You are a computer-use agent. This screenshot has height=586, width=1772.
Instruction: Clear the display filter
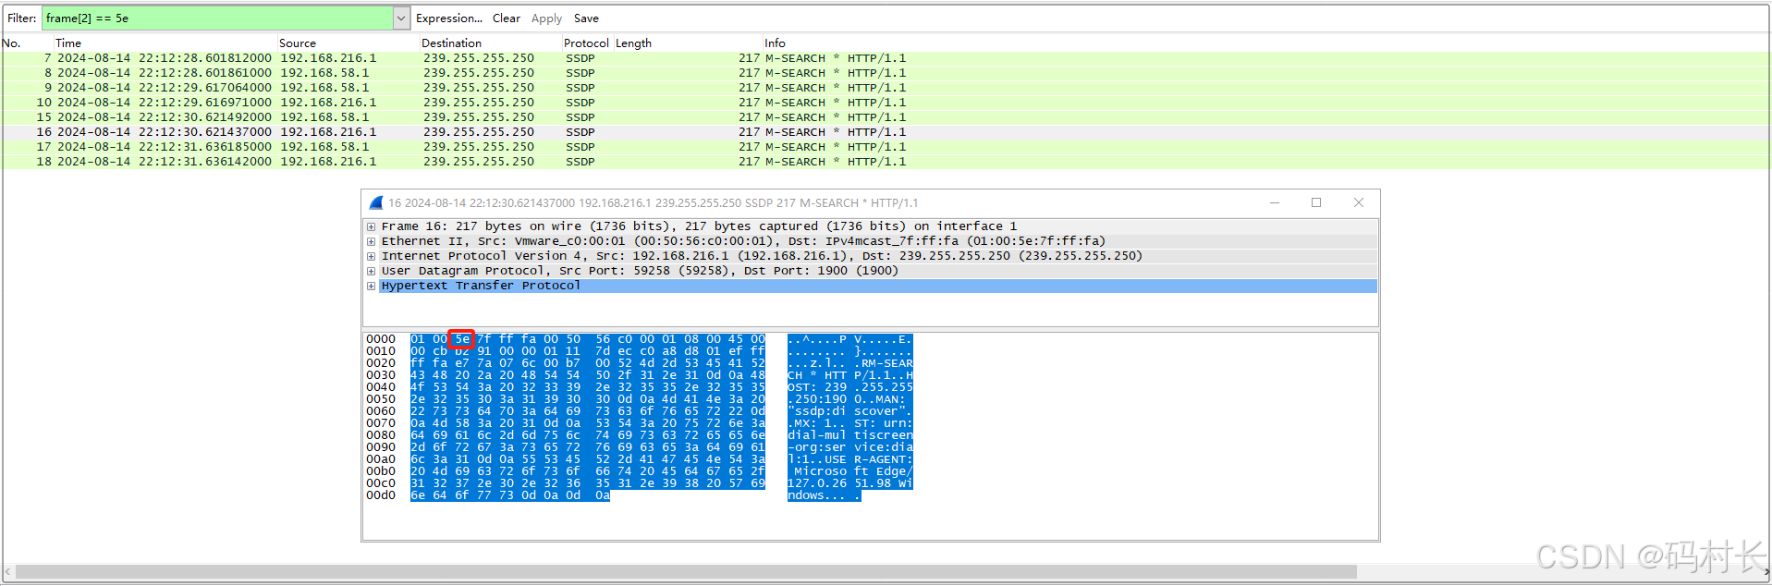pyautogui.click(x=506, y=18)
